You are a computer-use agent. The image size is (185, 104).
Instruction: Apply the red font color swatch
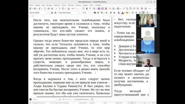pos(123,13)
